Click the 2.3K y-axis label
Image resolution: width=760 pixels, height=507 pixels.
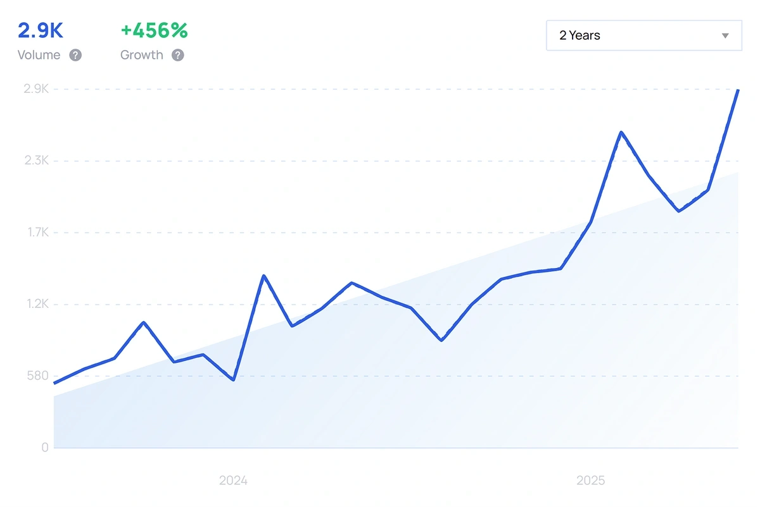pos(37,161)
